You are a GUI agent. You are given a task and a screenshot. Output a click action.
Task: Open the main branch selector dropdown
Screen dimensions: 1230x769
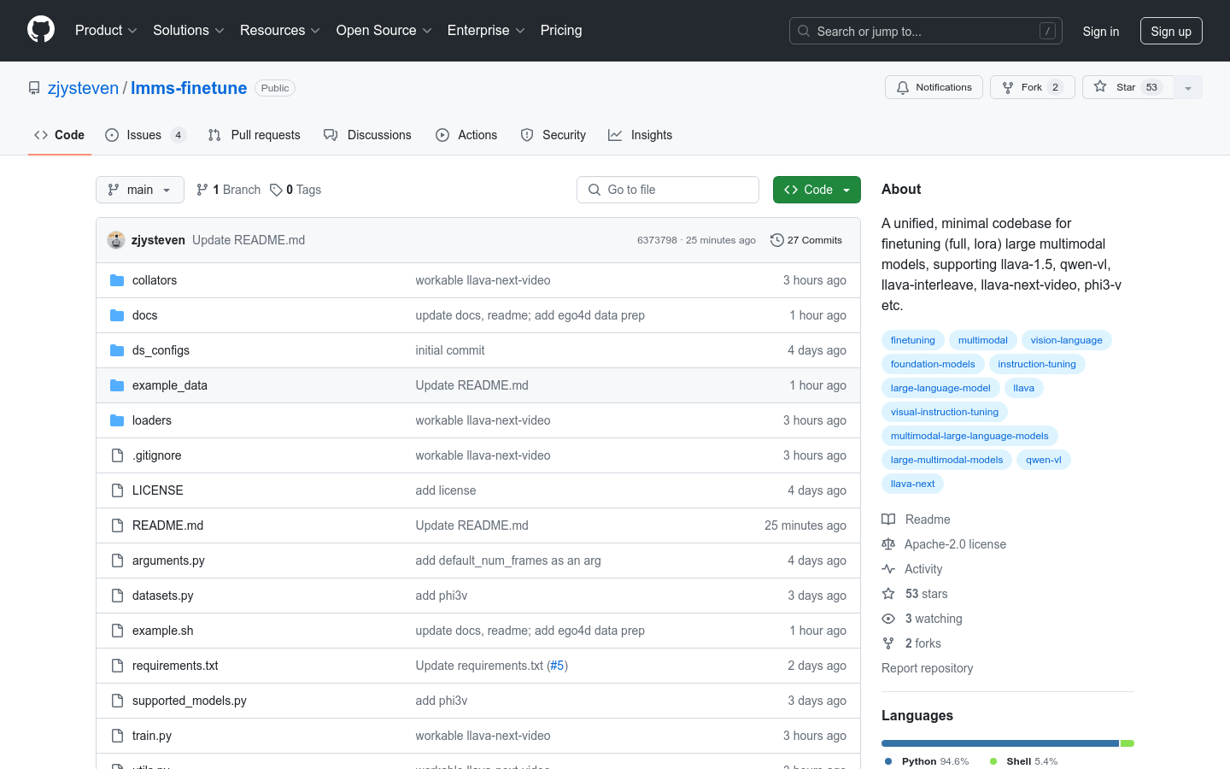[140, 190]
